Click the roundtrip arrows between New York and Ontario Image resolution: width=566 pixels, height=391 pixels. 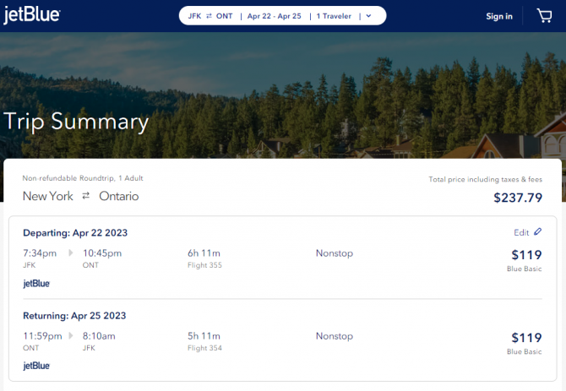coord(85,196)
